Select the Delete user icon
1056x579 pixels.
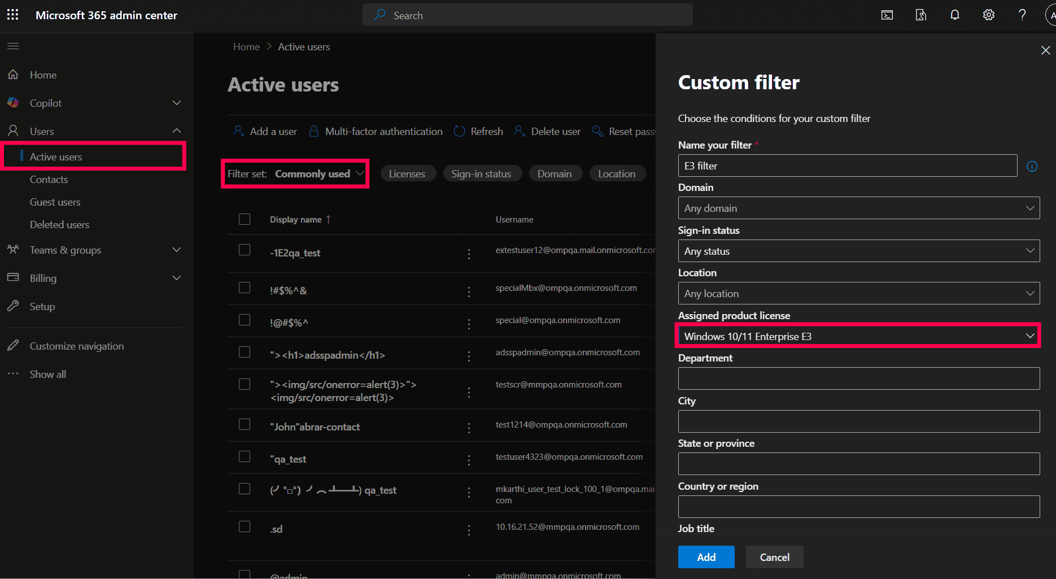520,131
